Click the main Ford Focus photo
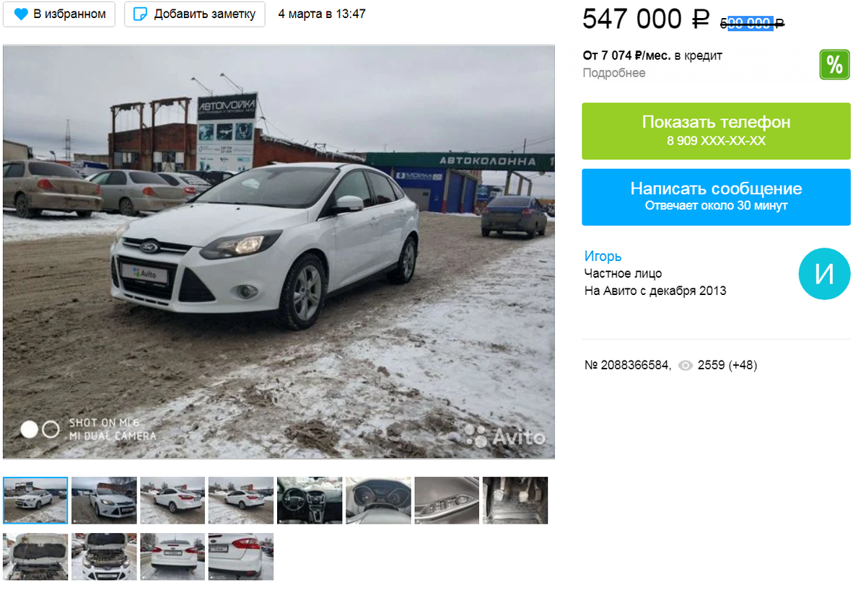 tap(279, 252)
